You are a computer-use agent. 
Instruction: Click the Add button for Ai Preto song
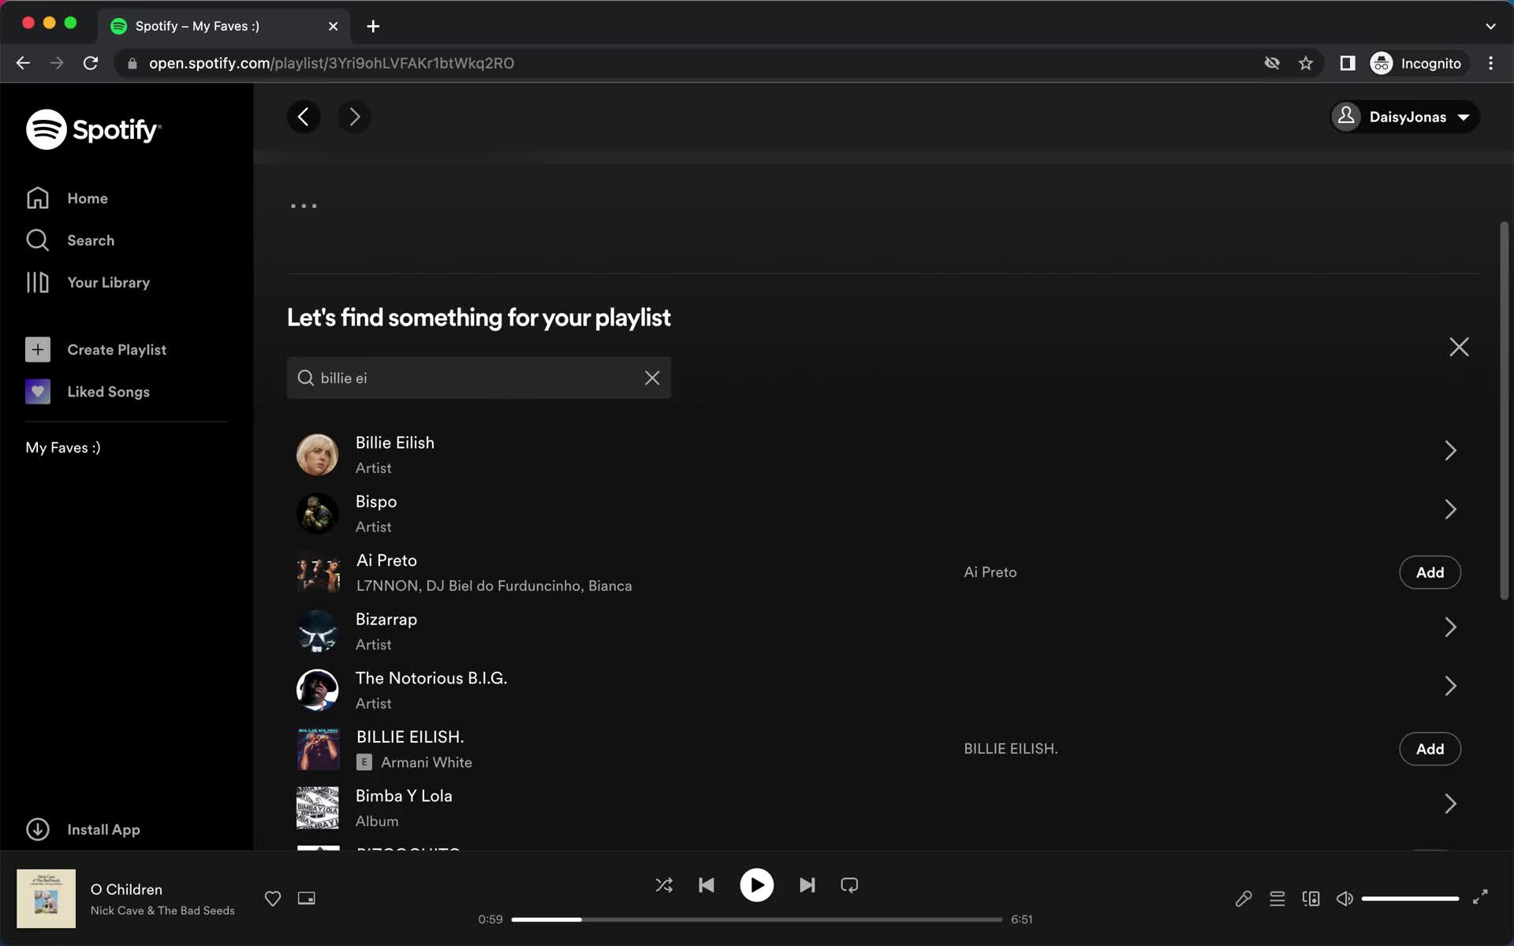[1430, 572]
